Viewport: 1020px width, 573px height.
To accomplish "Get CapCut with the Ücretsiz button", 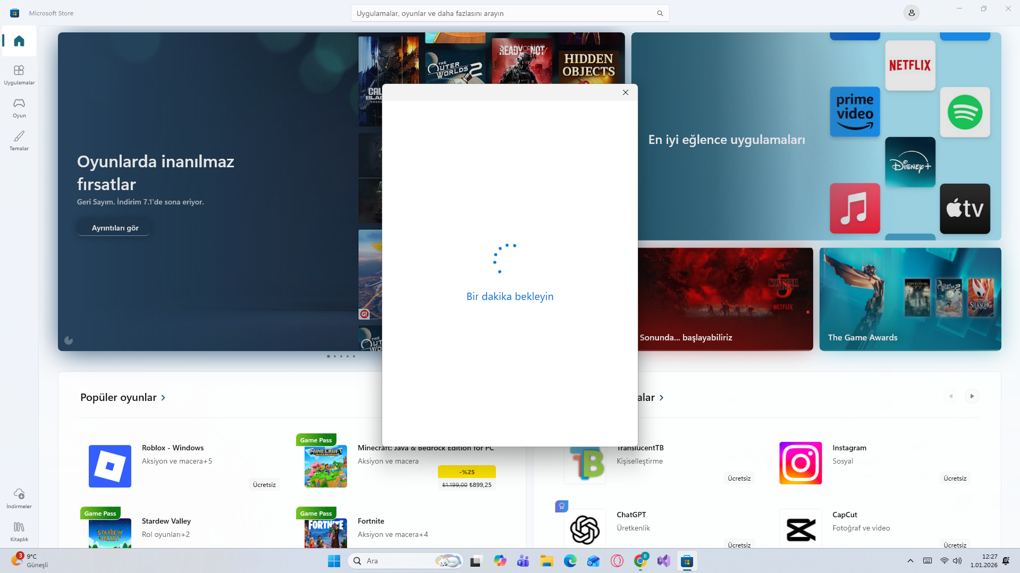I will (955, 545).
